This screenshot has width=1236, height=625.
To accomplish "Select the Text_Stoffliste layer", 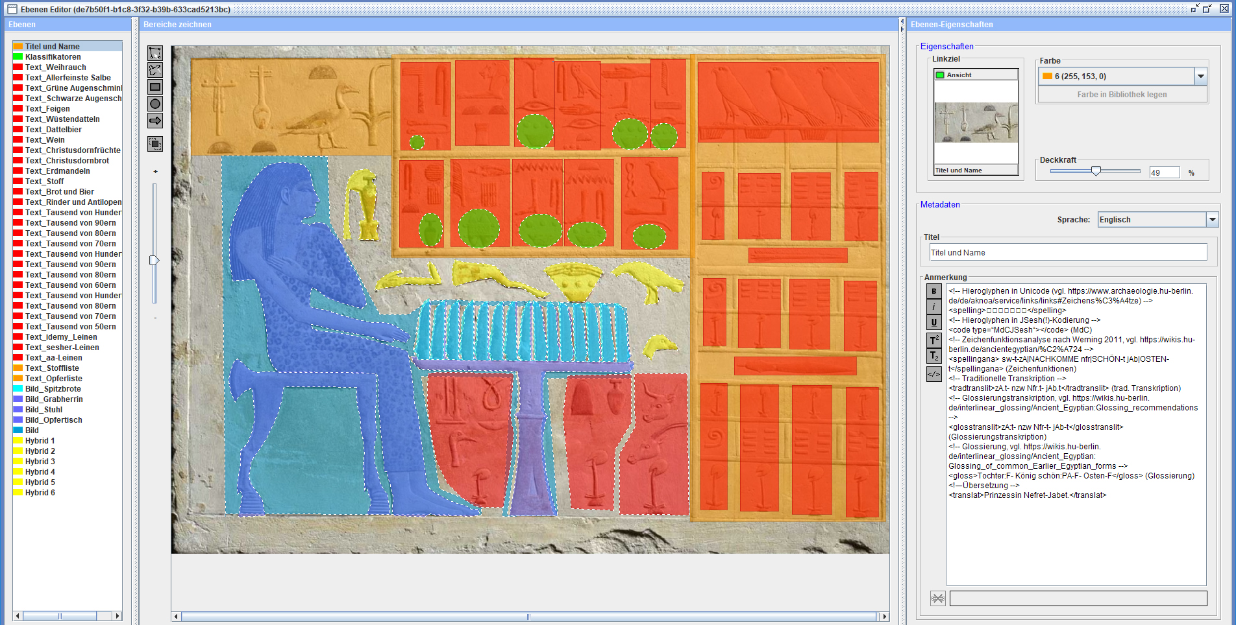I will pyautogui.click(x=68, y=368).
